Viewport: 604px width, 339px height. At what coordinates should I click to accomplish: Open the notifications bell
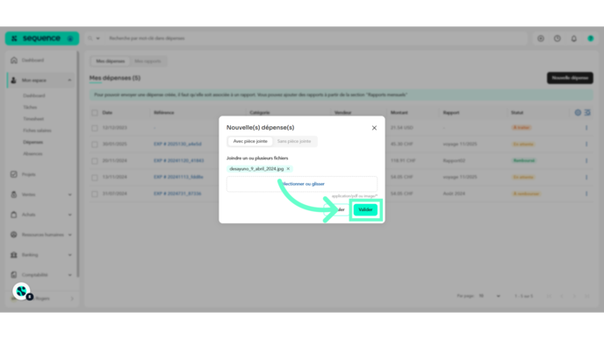[x=574, y=39]
